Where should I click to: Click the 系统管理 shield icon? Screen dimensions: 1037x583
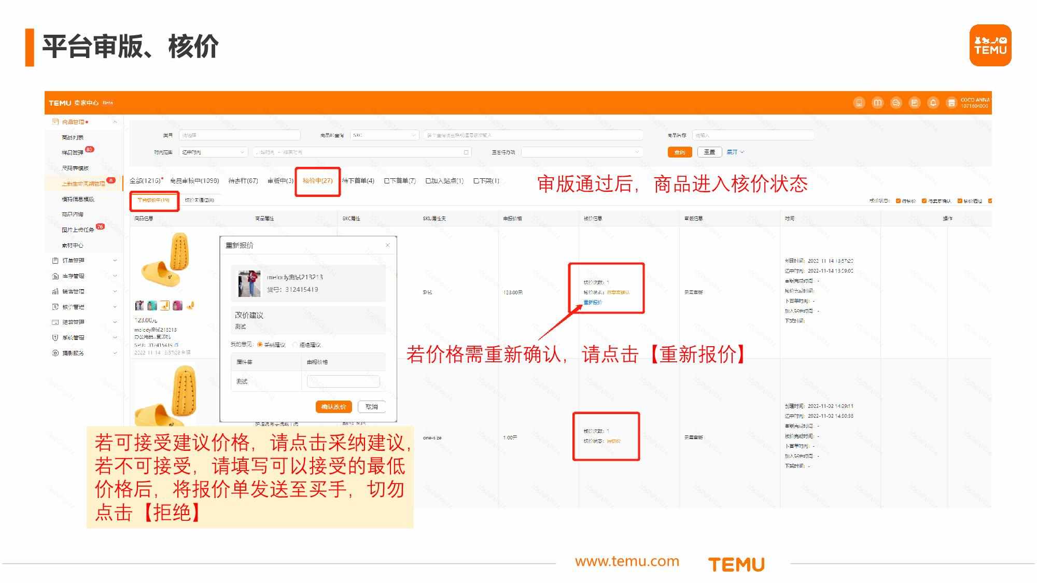tap(55, 337)
